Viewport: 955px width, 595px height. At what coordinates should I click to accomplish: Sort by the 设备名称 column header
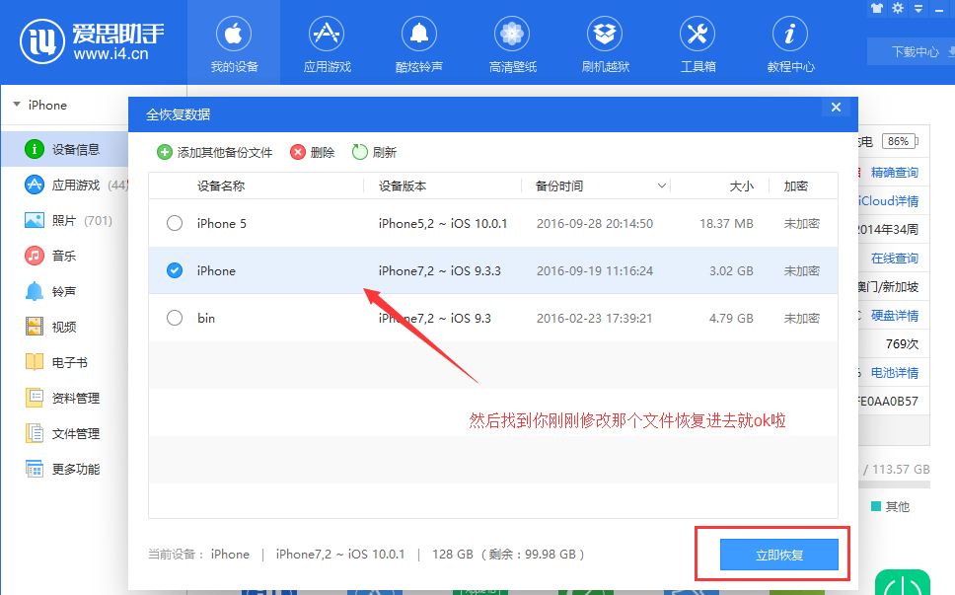220,186
